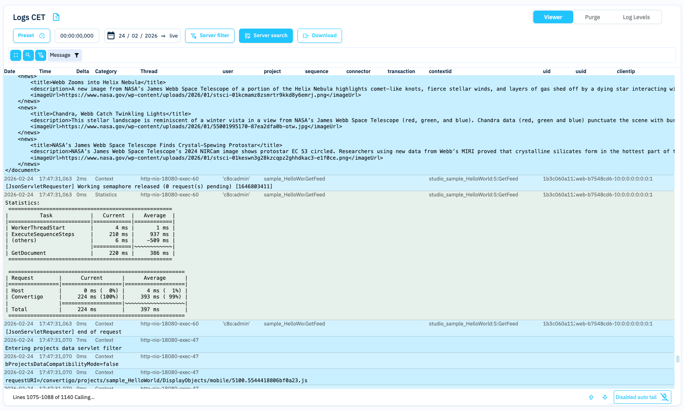Expand the Message column chip
The width and height of the screenshot is (684, 410).
coord(60,55)
